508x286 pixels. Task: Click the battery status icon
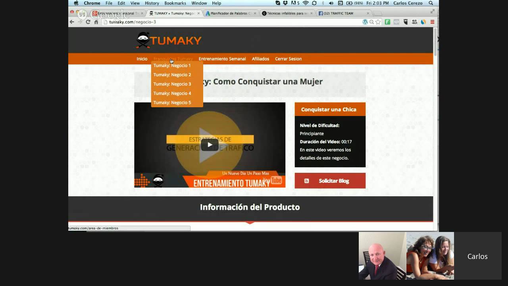350,3
